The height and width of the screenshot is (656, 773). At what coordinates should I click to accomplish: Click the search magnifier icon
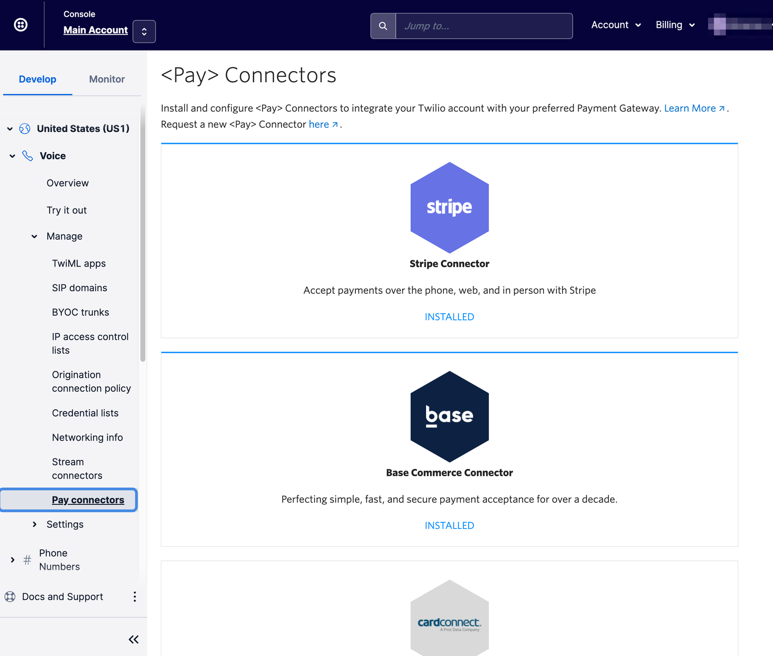point(383,26)
